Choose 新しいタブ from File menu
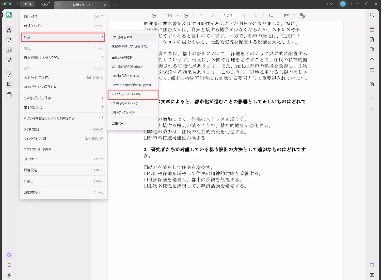 point(63,17)
